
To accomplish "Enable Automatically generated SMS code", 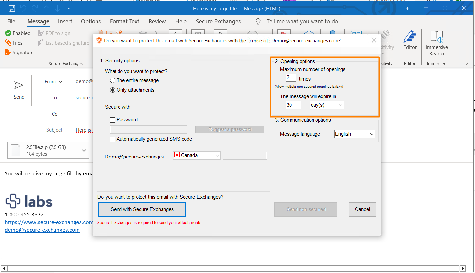I will click(x=113, y=139).
